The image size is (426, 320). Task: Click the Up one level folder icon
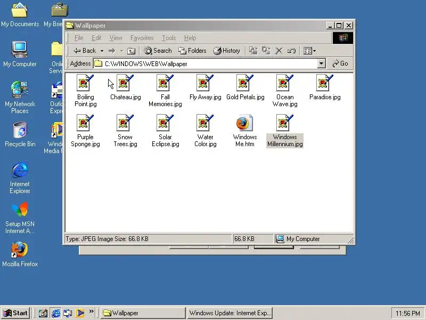(x=131, y=51)
